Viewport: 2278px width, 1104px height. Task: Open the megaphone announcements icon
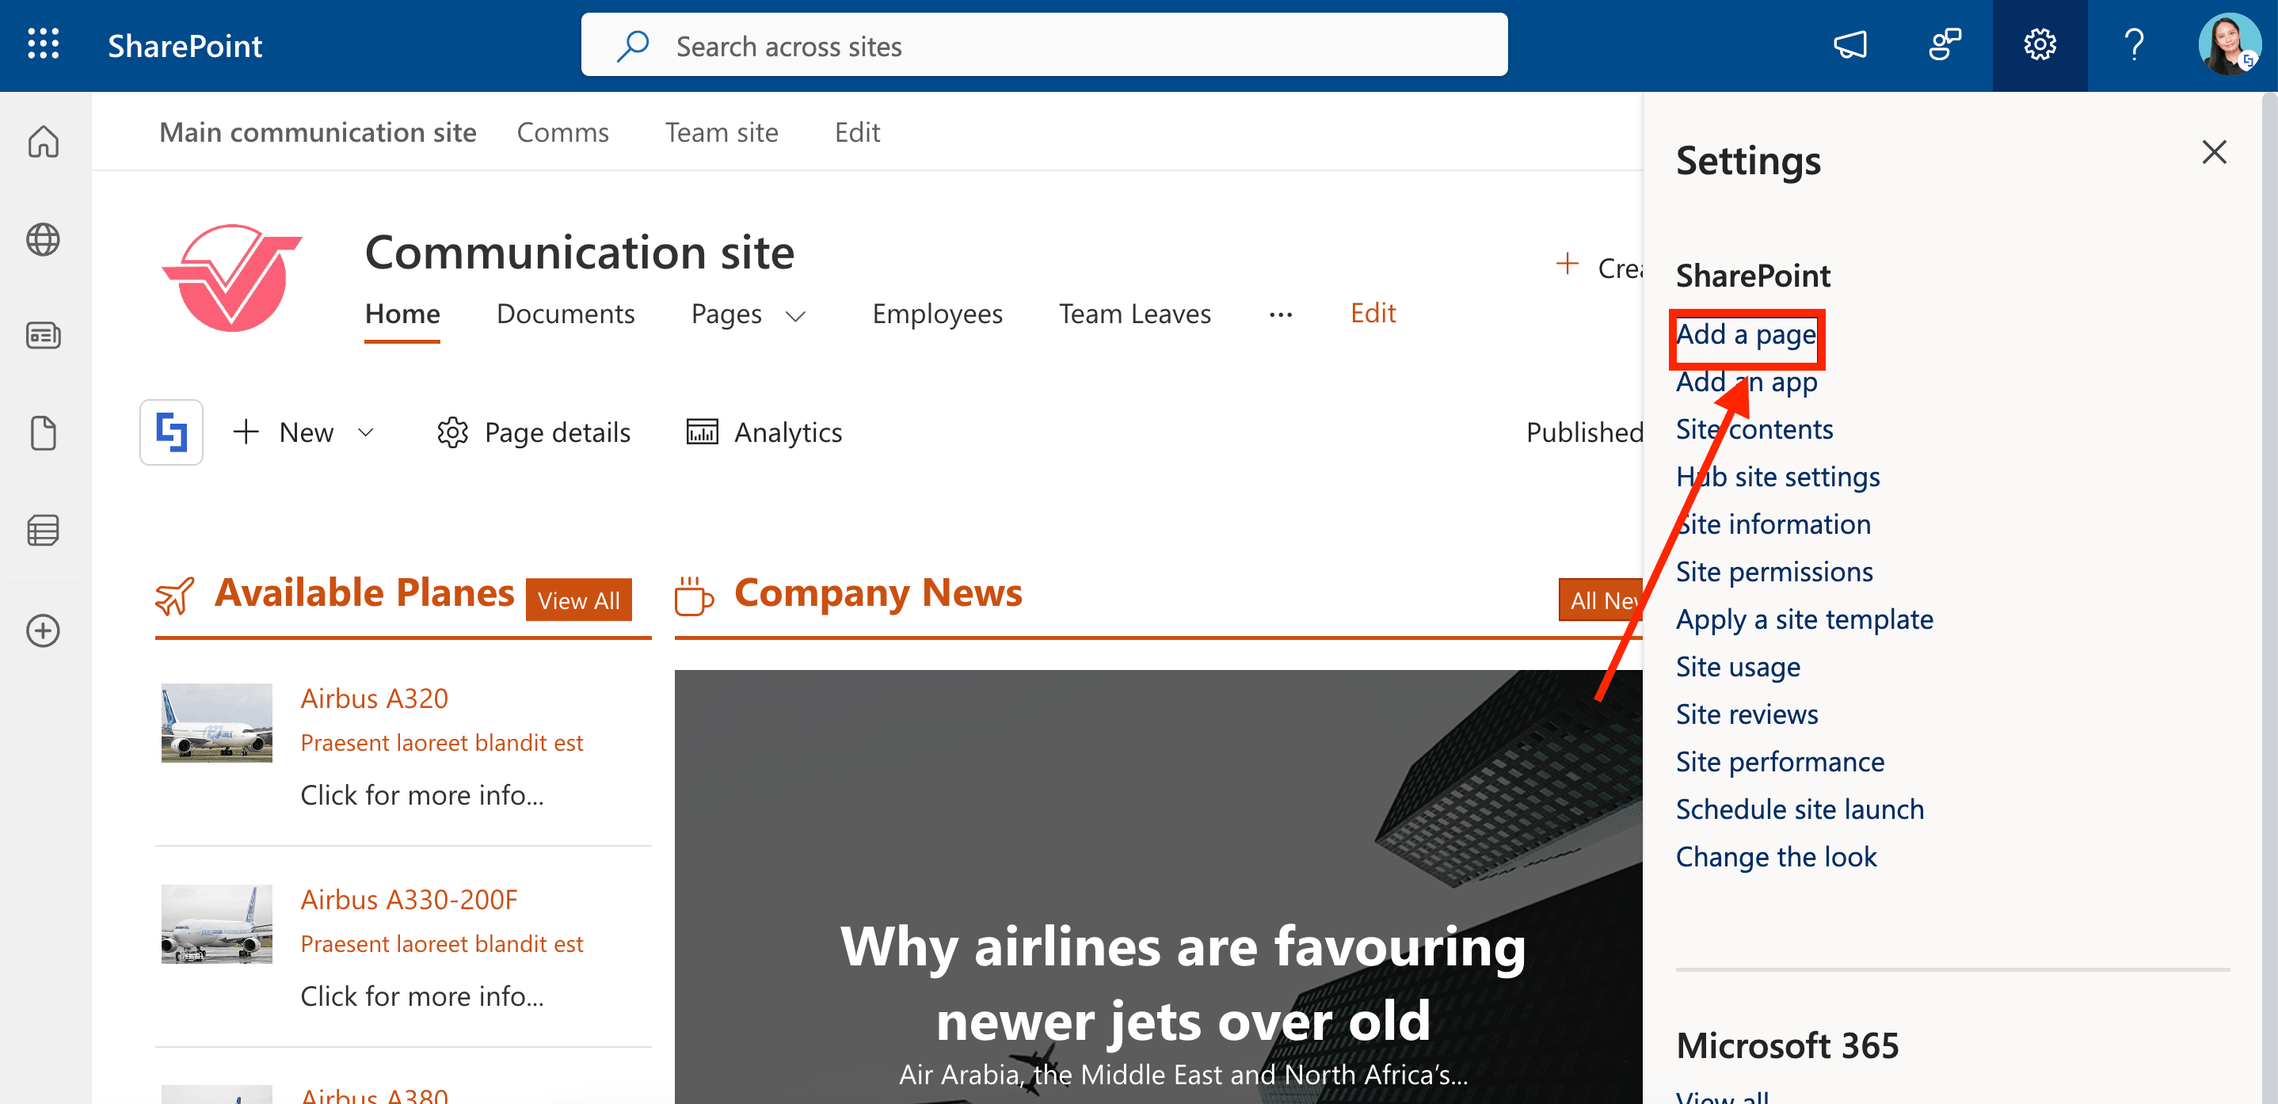(1849, 44)
